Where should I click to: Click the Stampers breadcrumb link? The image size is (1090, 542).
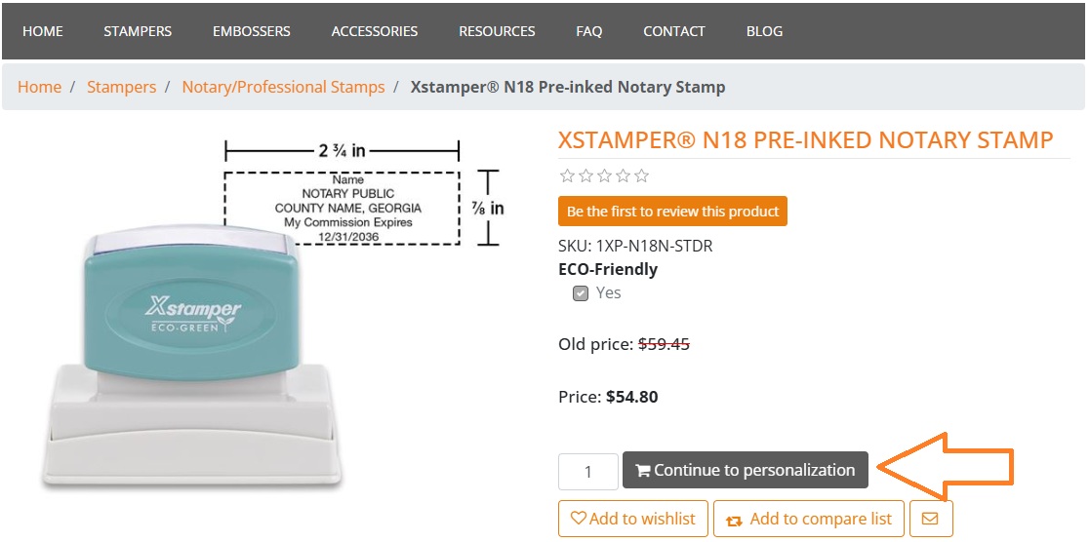pos(121,87)
